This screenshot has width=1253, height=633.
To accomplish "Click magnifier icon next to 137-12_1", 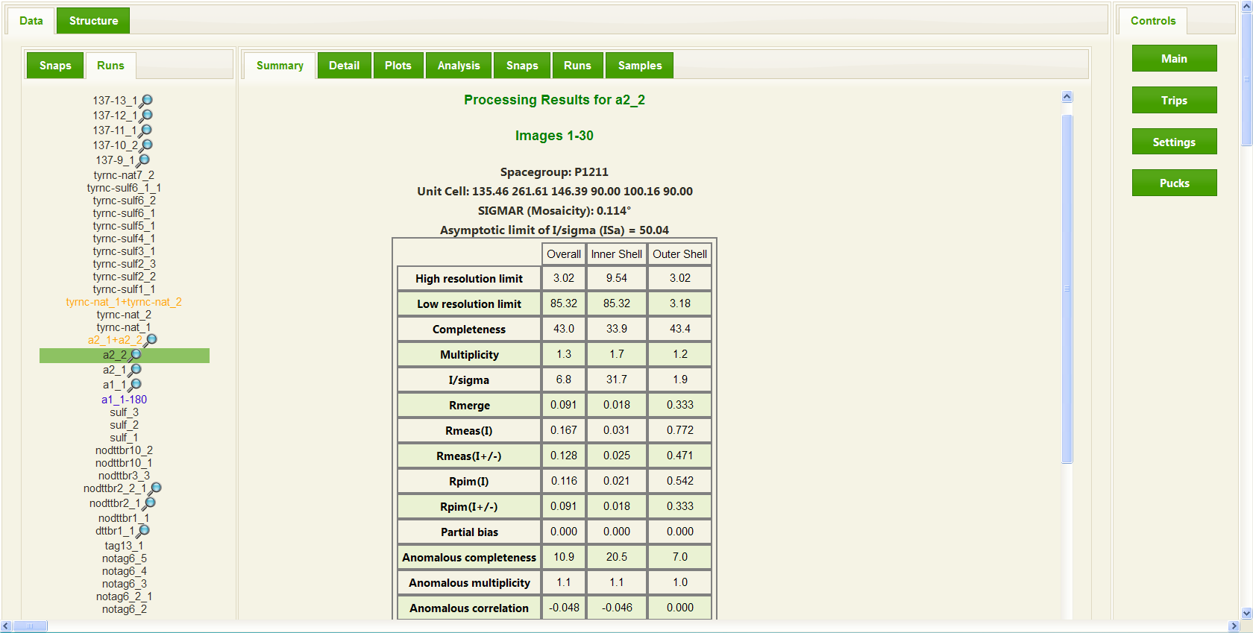I will tap(146, 116).
